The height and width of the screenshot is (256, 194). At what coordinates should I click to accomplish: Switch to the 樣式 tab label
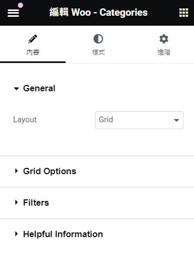click(x=99, y=52)
